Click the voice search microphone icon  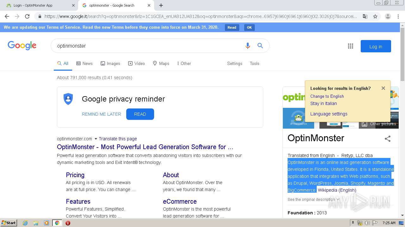coord(248,46)
